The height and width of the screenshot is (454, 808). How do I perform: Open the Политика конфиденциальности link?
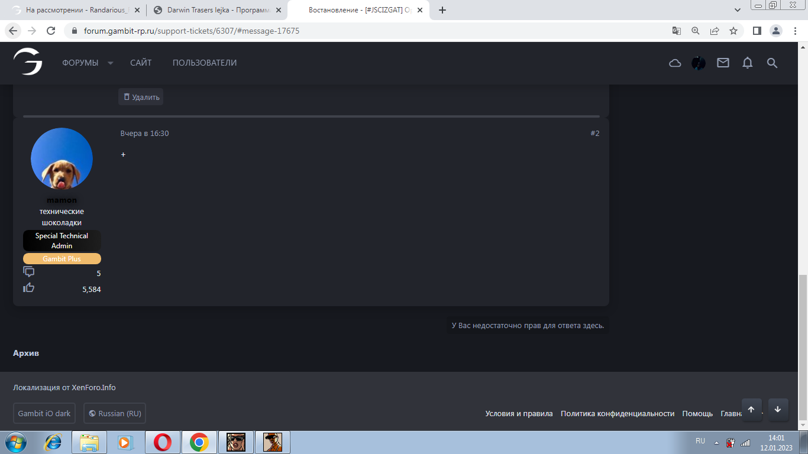tap(618, 414)
